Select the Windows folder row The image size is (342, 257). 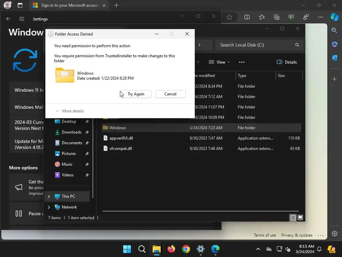201,127
